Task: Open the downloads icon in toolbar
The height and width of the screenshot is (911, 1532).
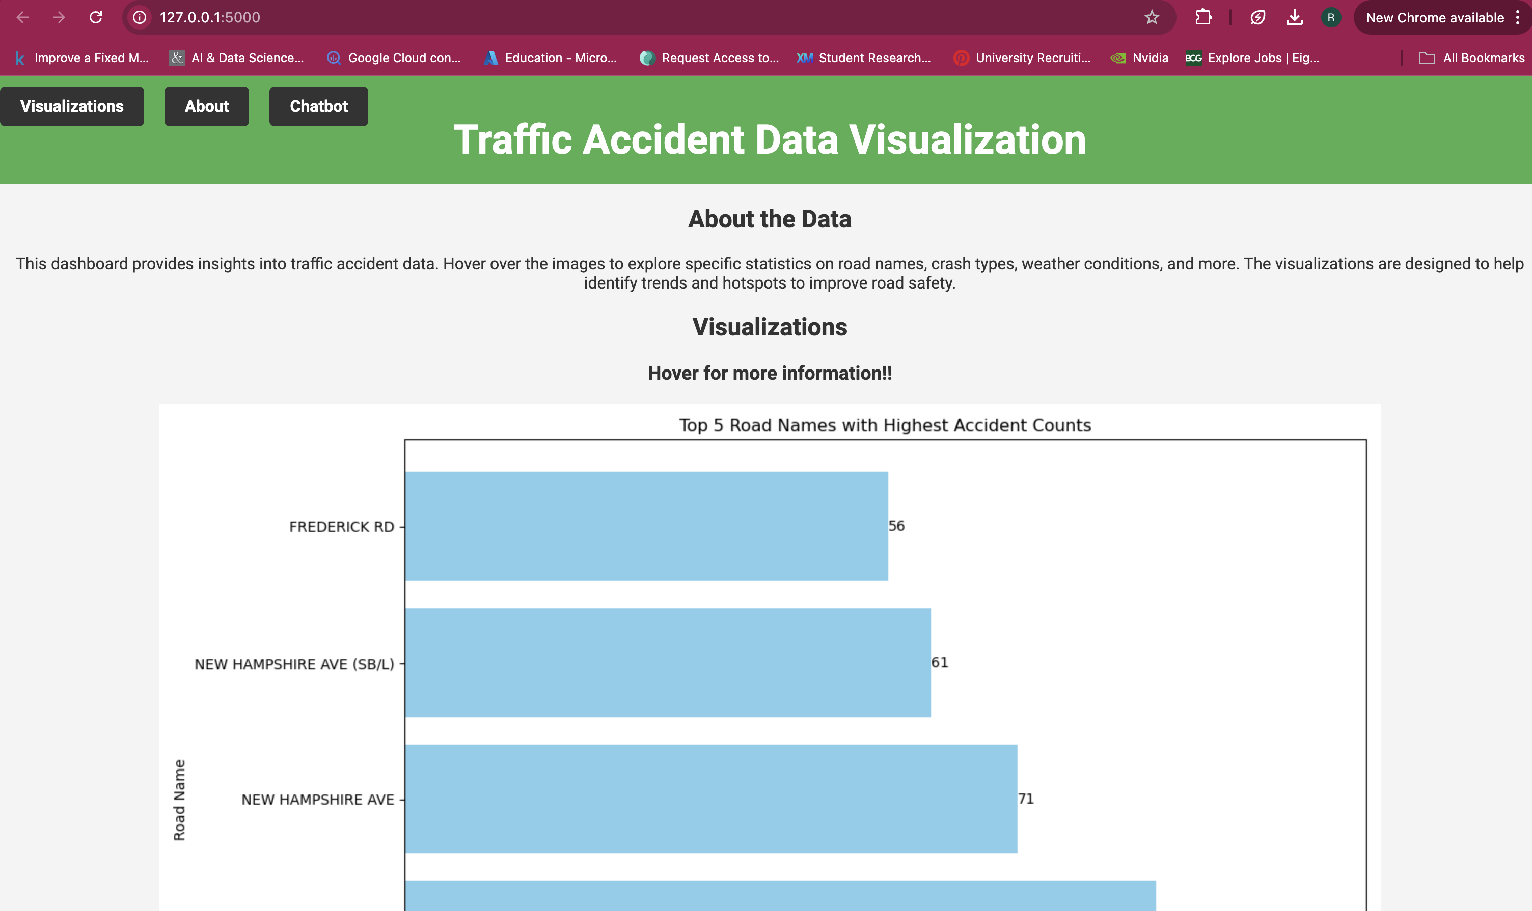Action: (x=1294, y=17)
